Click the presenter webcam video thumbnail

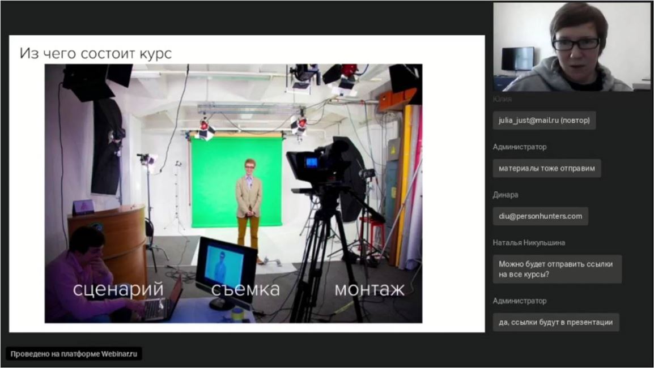point(571,47)
